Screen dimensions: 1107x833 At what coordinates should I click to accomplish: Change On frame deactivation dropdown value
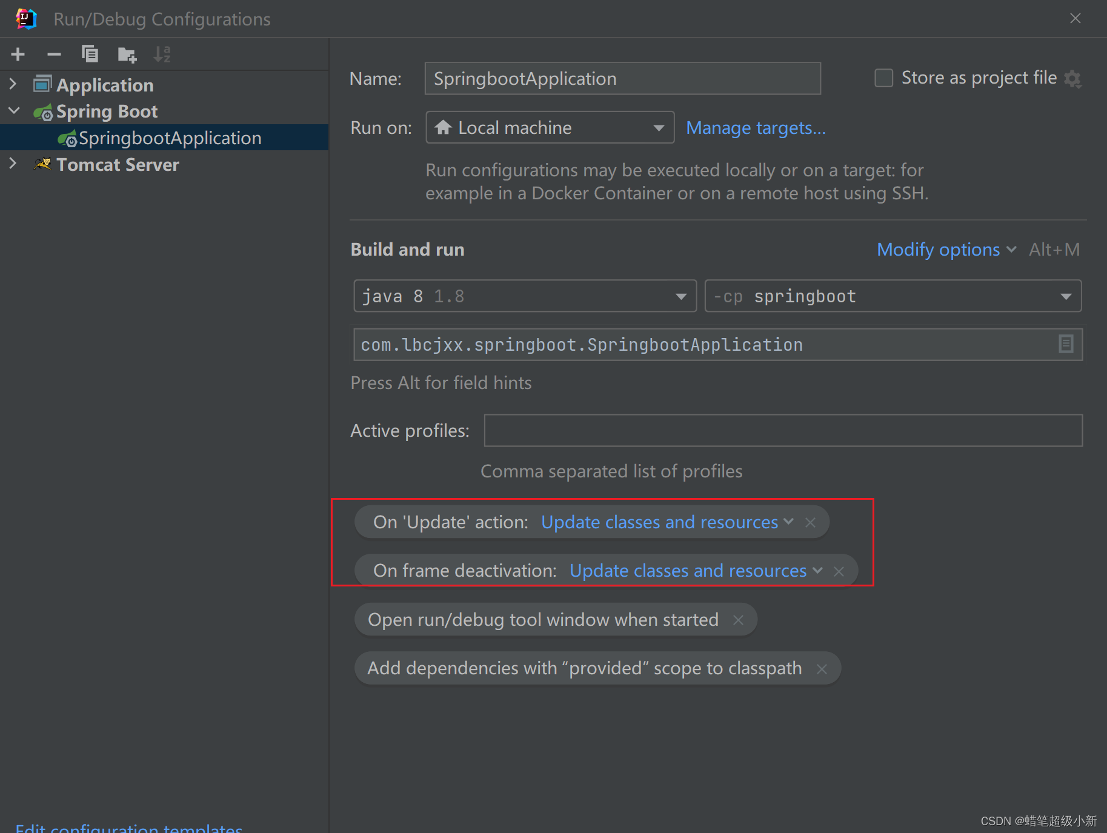(x=696, y=571)
